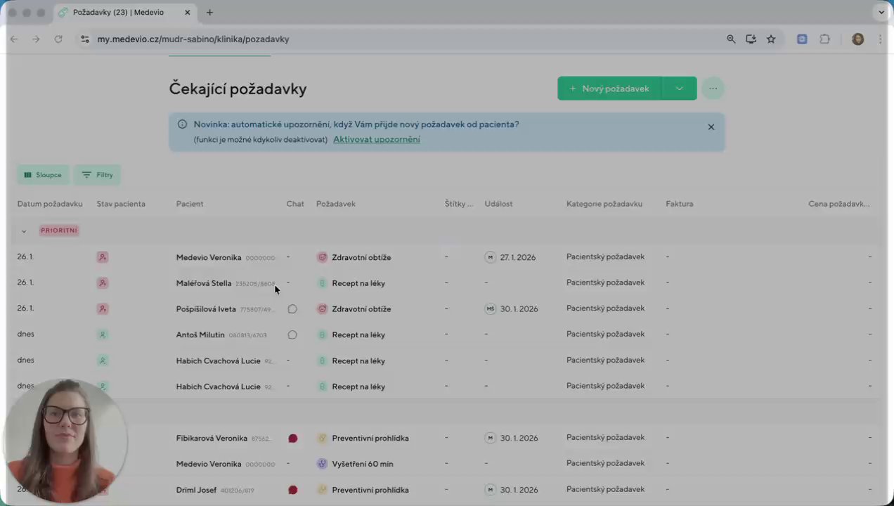Click the Nový požadavek button
The width and height of the screenshot is (894, 506).
point(609,89)
